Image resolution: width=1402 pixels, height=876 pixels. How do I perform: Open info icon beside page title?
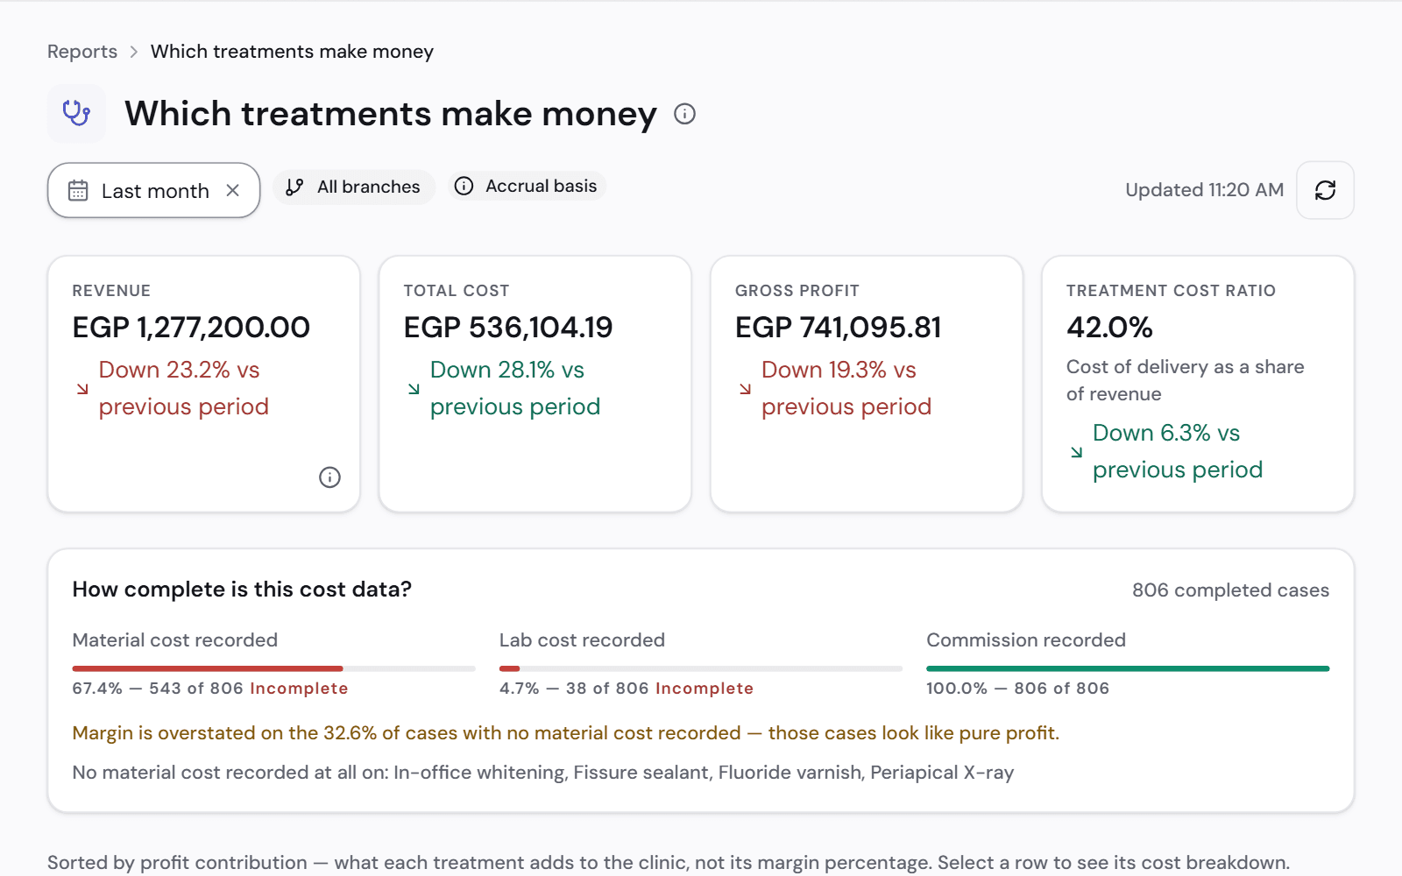click(x=684, y=114)
